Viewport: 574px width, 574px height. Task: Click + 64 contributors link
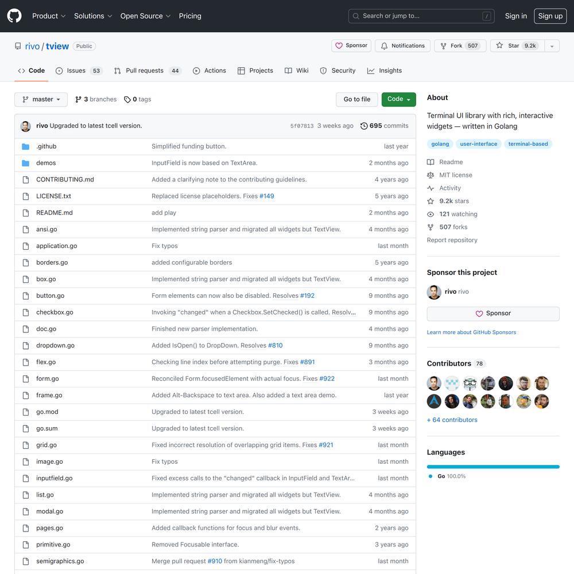coord(452,420)
